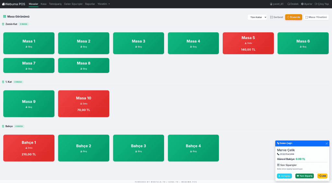Viewport: 332px width, 183px height.
Task: Select occupied table Masa 5
Action: (248, 43)
